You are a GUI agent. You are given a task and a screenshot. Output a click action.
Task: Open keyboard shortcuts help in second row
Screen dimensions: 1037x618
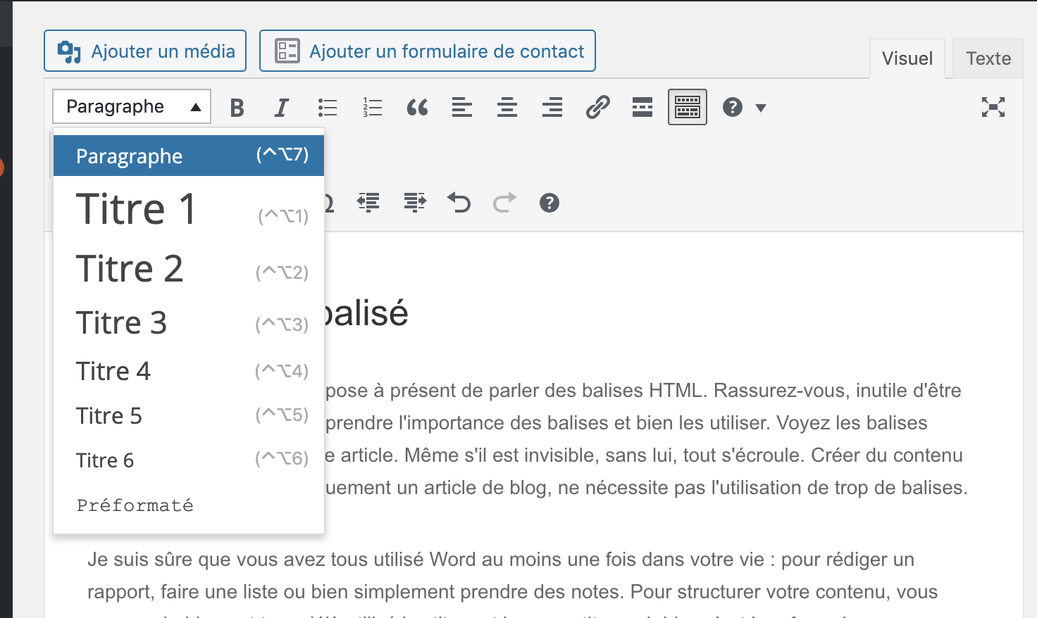(549, 203)
